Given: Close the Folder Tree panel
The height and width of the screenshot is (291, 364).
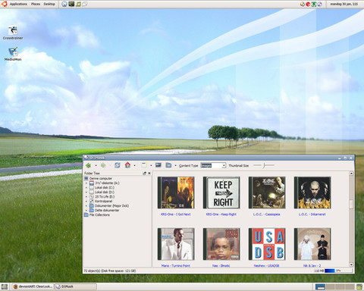Looking at the screenshot, I should (x=149, y=174).
